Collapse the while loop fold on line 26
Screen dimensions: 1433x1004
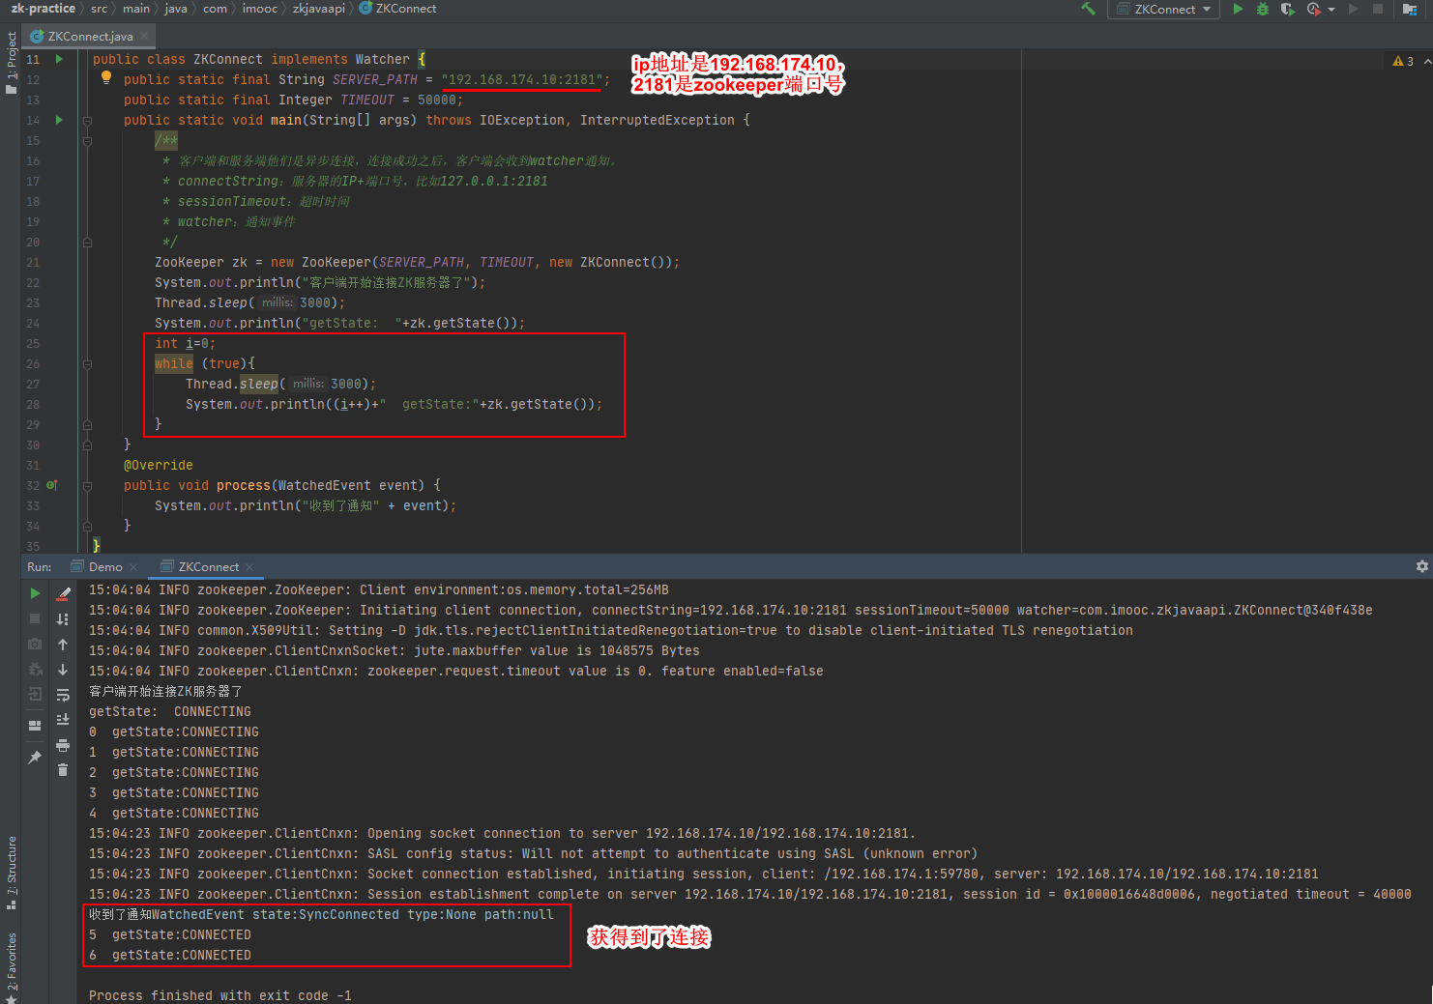coord(87,364)
